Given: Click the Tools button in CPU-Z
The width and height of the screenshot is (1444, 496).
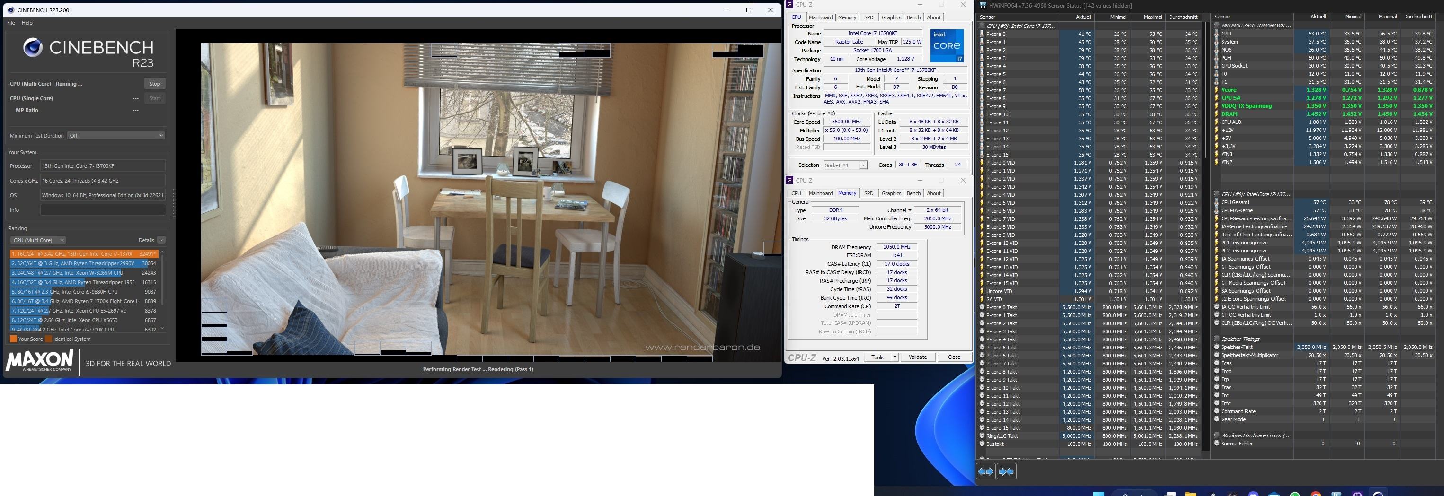Looking at the screenshot, I should (x=878, y=357).
